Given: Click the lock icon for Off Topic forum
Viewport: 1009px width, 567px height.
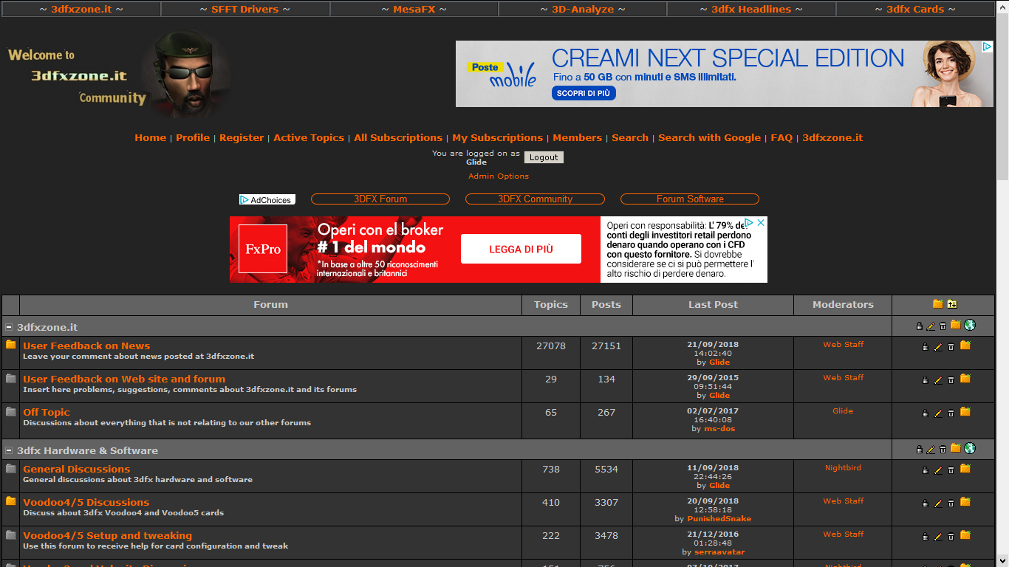Looking at the screenshot, I should [925, 413].
